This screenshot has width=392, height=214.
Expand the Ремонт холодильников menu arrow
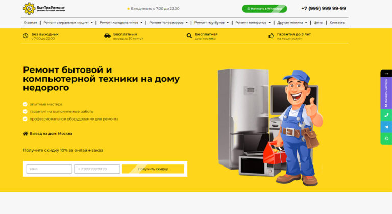141,23
